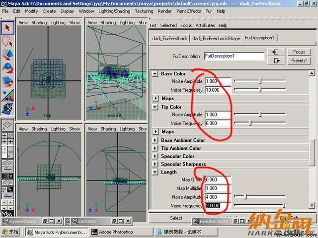This screenshot has width=318, height=238.
Task: Expand the Base Ambient Color section
Action: pyautogui.click(x=155, y=140)
